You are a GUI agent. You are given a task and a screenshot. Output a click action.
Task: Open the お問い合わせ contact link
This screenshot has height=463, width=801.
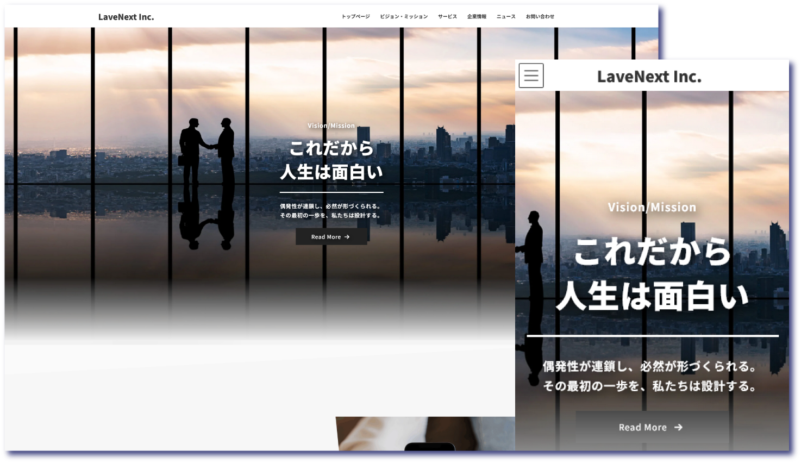coord(540,17)
